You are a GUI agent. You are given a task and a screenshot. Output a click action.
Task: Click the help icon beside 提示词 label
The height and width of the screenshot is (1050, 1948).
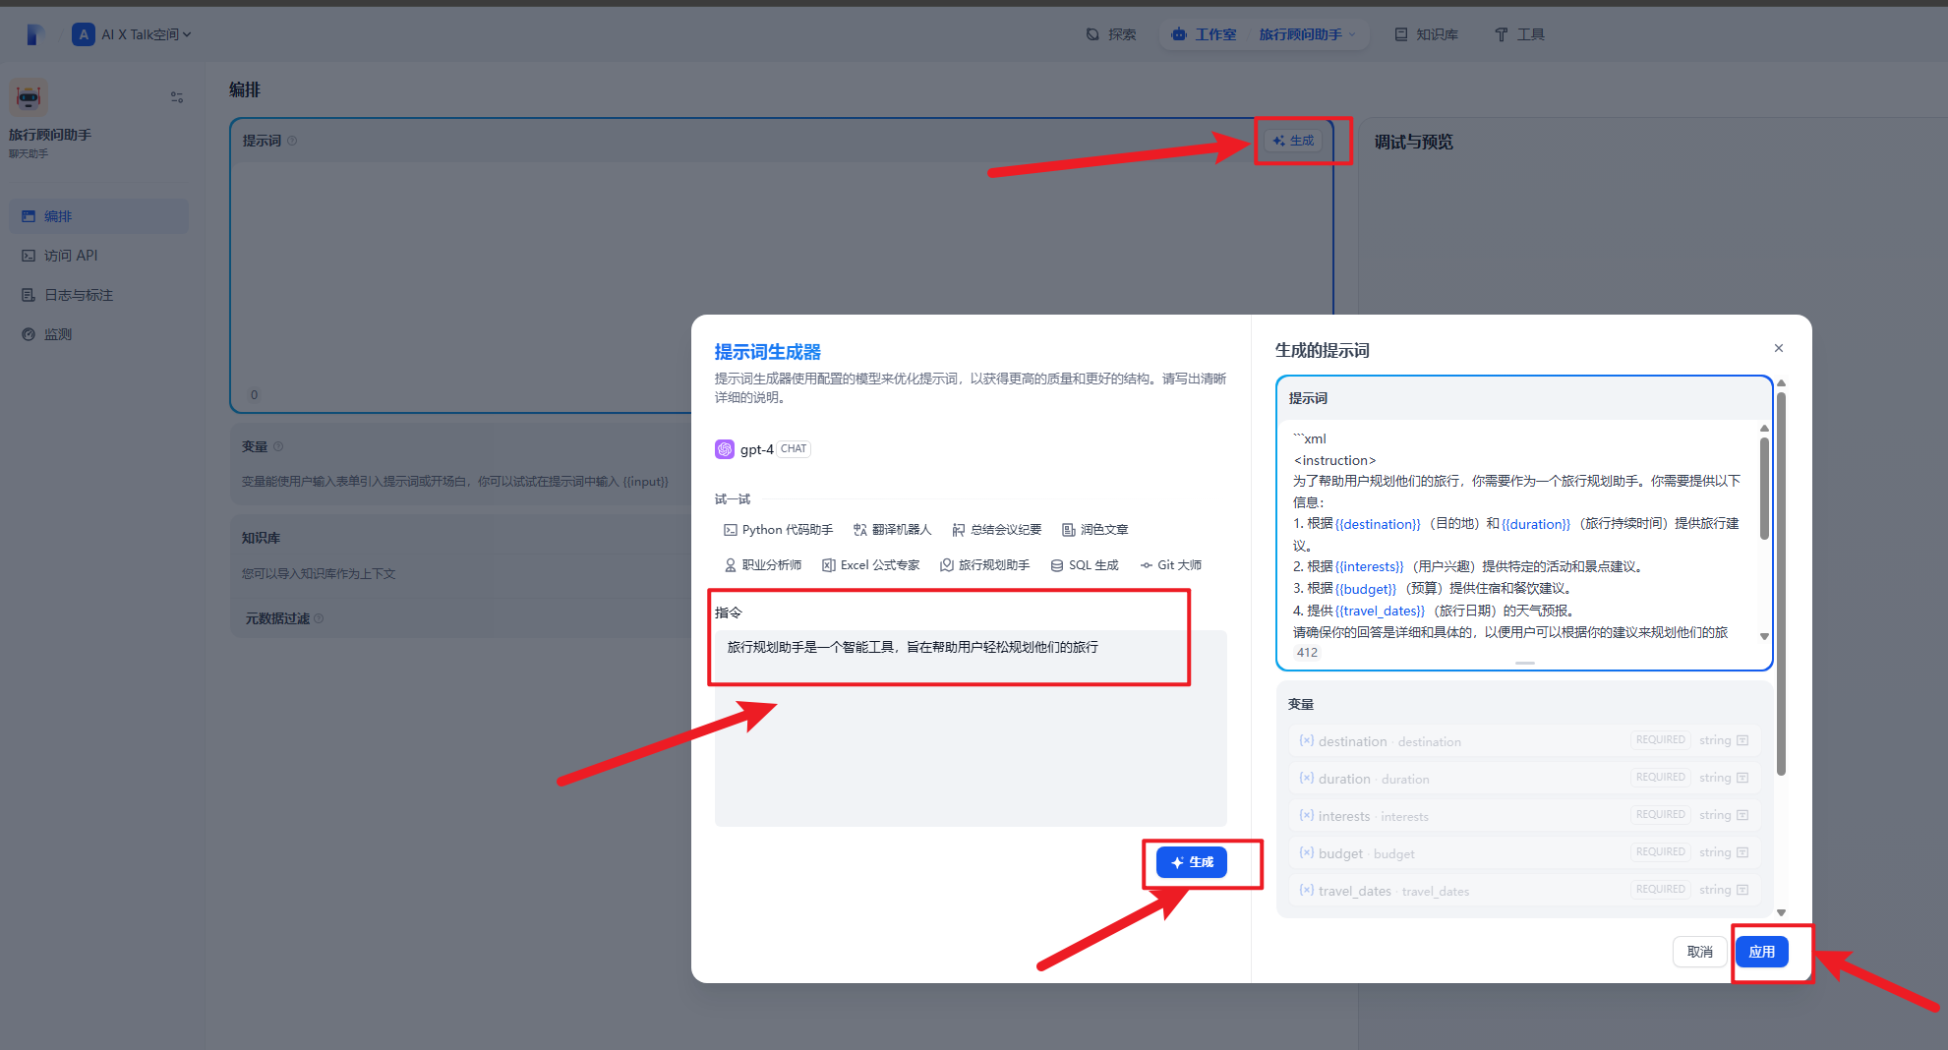(292, 141)
